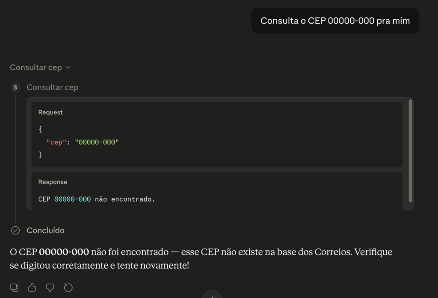The height and width of the screenshot is (298, 438).
Task: Click the S connector badge icon
Action: tap(15, 88)
